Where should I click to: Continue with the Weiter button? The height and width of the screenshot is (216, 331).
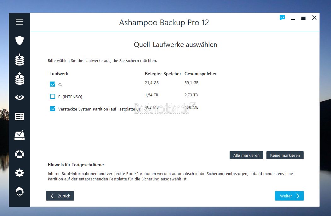click(289, 196)
